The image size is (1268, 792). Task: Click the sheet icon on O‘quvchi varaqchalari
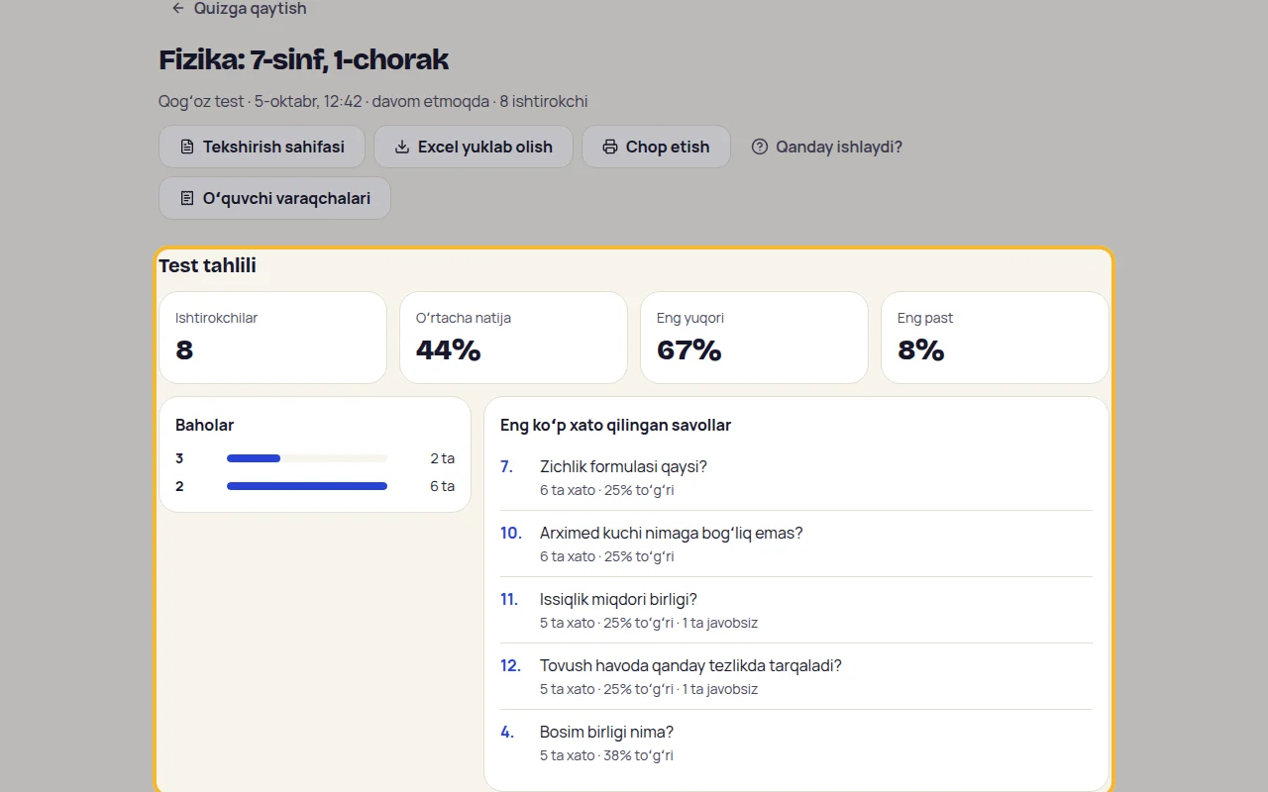(187, 198)
